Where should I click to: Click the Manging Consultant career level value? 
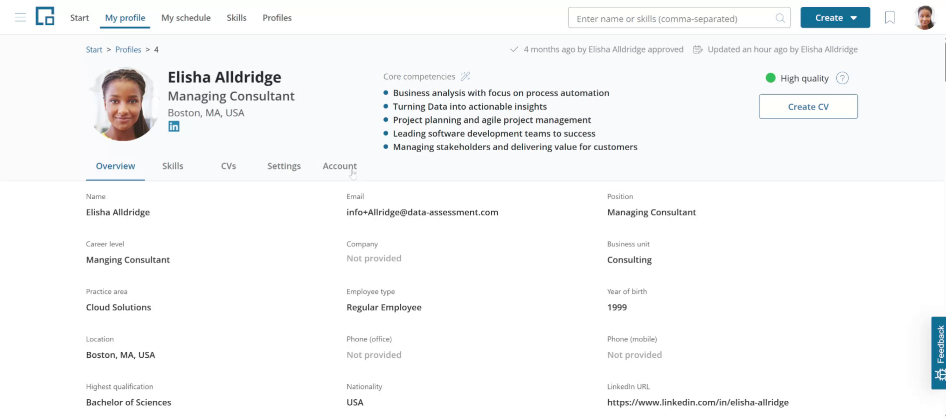point(128,260)
